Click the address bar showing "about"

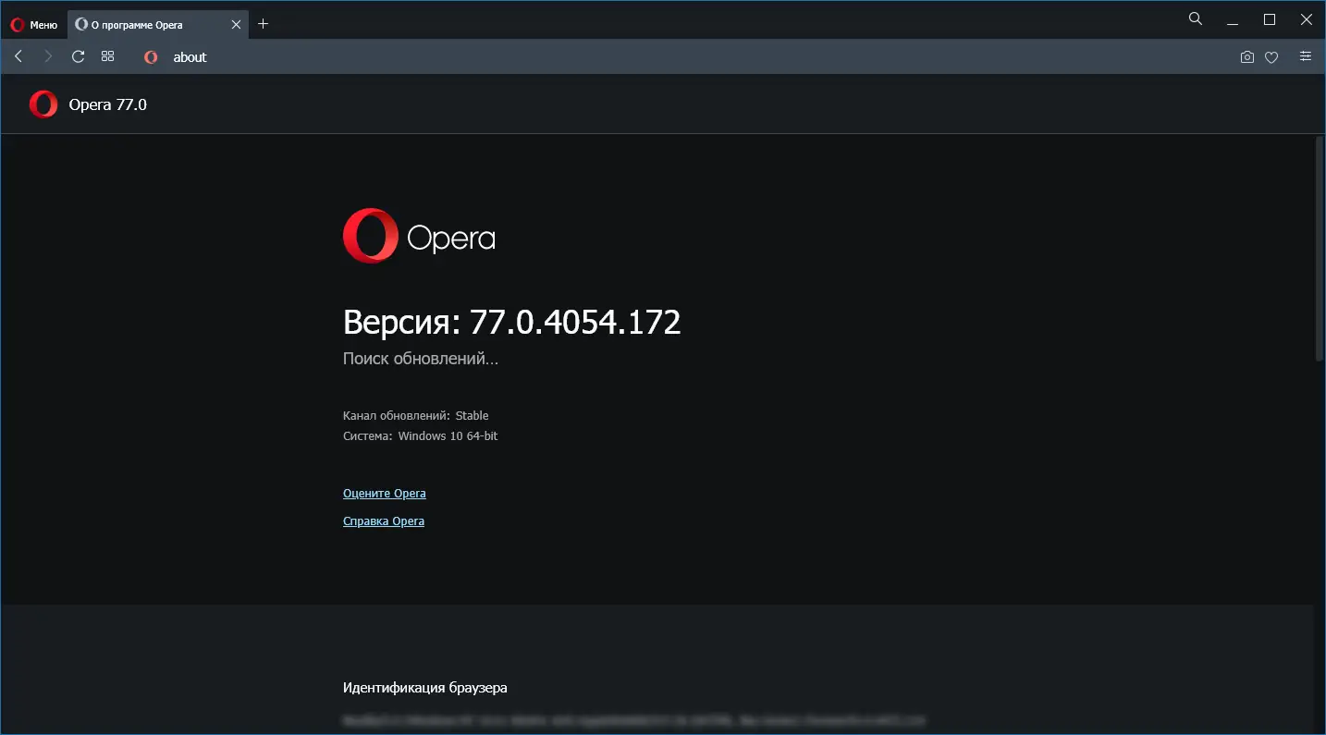[x=190, y=56]
